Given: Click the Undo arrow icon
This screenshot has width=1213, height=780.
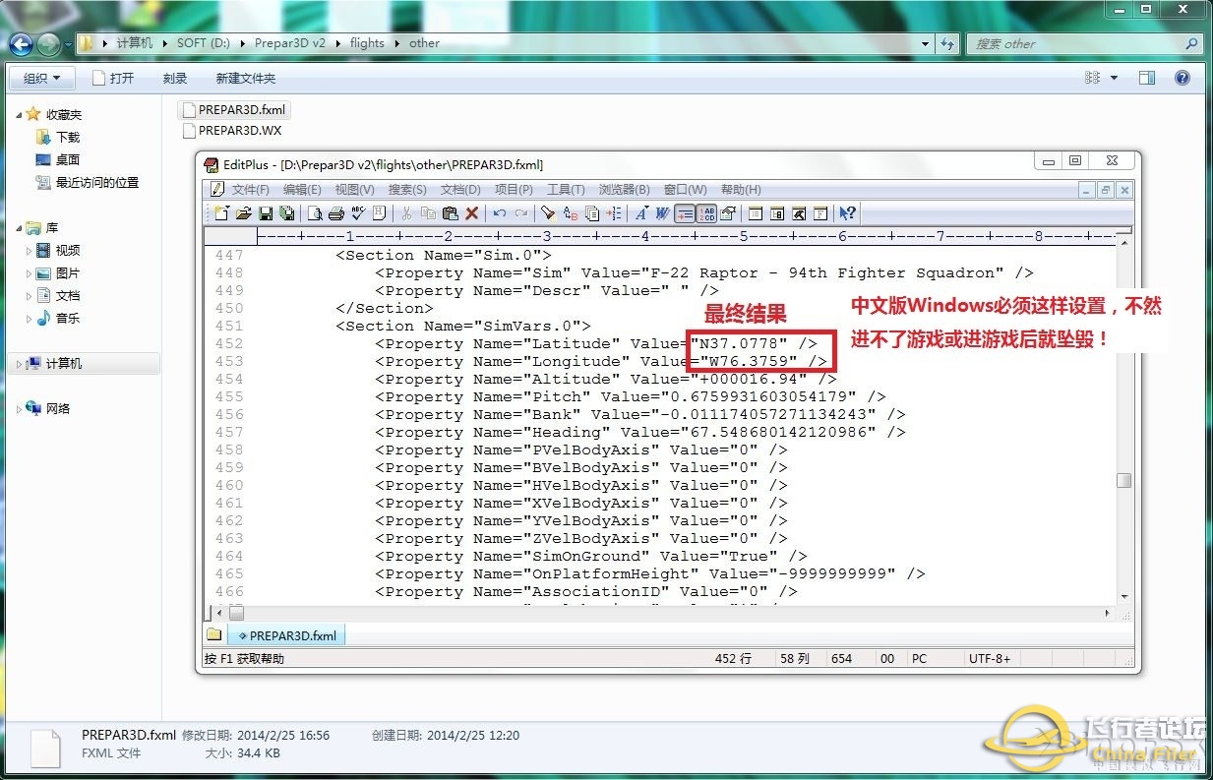Looking at the screenshot, I should (x=500, y=213).
